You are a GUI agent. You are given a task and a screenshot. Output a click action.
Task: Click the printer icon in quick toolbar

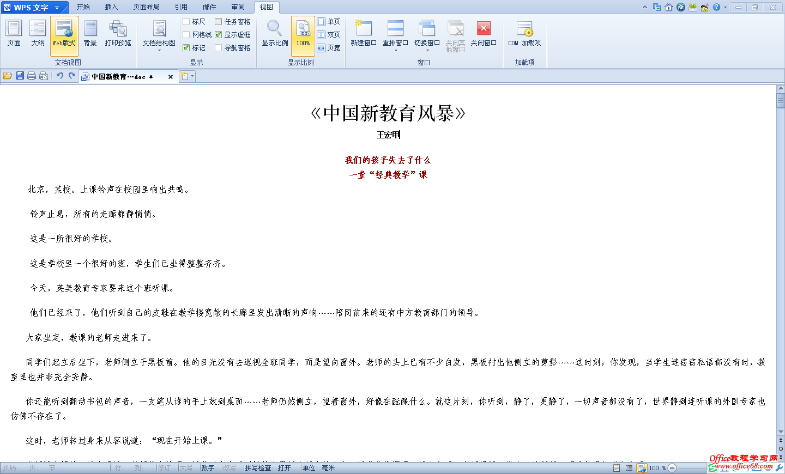(x=32, y=76)
